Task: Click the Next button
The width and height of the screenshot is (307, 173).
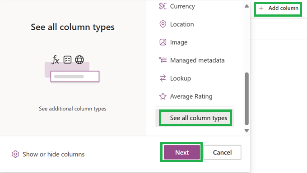Action: [x=182, y=152]
